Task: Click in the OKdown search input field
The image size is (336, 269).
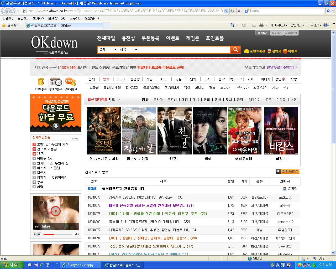Action: coord(184,49)
